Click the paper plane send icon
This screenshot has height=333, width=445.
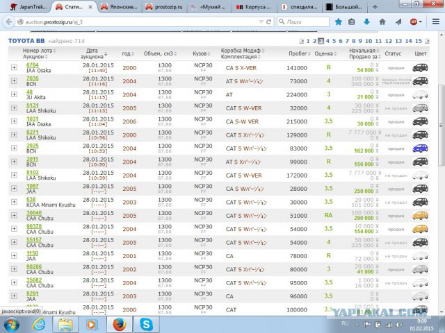398,22
